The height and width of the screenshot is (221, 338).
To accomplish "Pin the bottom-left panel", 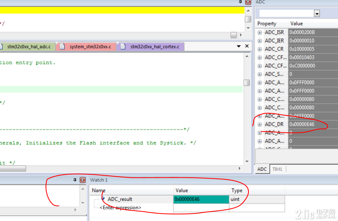I will (75, 180).
